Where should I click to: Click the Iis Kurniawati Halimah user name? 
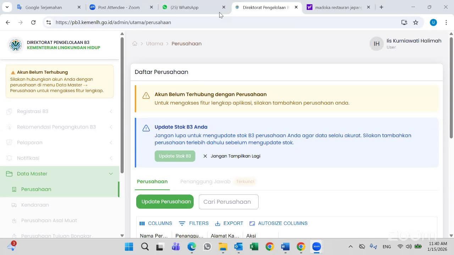coord(414,41)
